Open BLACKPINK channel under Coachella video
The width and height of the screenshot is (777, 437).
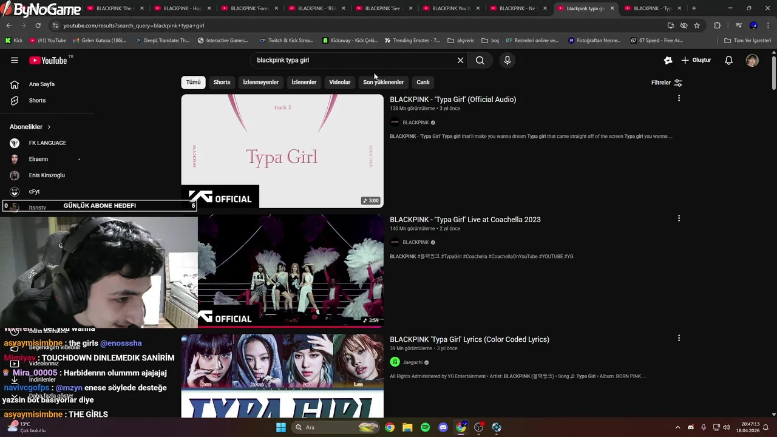coord(415,242)
